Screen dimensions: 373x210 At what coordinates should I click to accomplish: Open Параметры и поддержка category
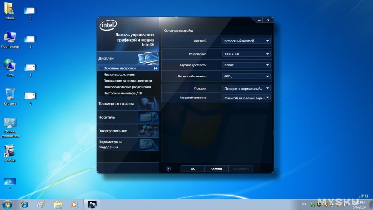[x=128, y=144]
